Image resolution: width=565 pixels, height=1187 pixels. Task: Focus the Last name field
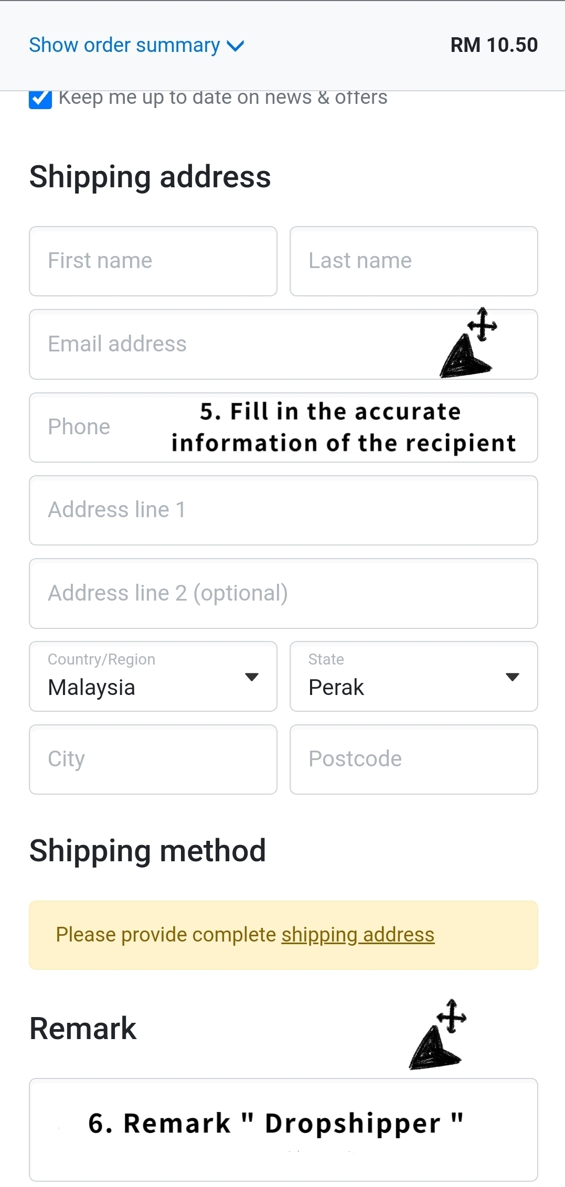coord(413,261)
